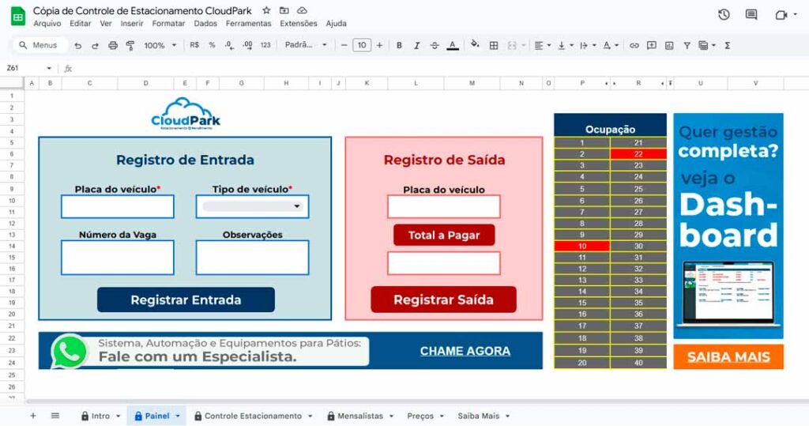Undo the last action
The height and width of the screenshot is (426, 809).
(78, 45)
